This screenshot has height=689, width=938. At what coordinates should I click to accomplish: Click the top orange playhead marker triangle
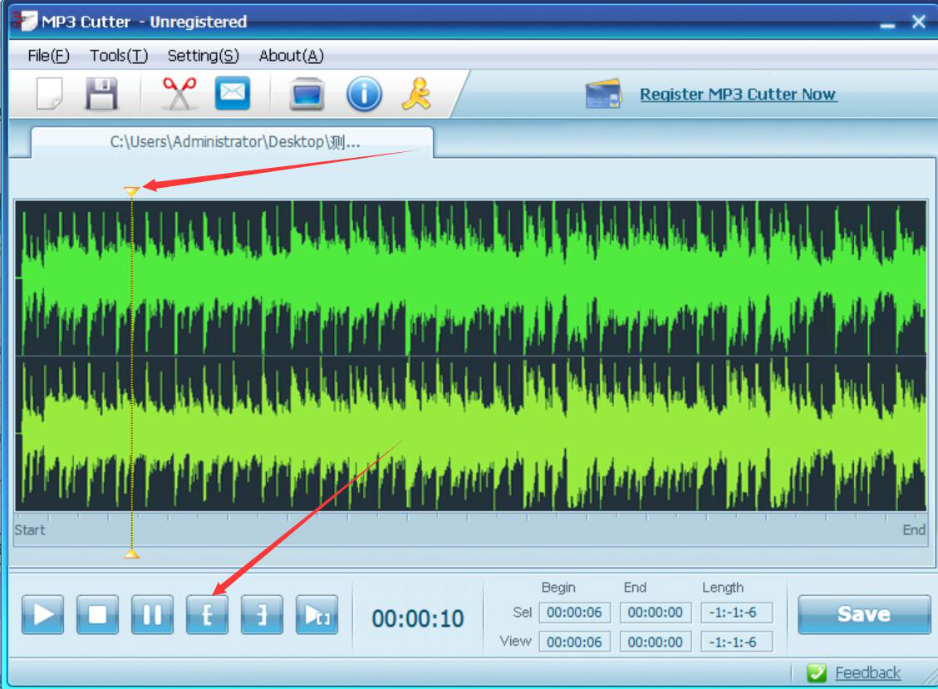point(131,191)
